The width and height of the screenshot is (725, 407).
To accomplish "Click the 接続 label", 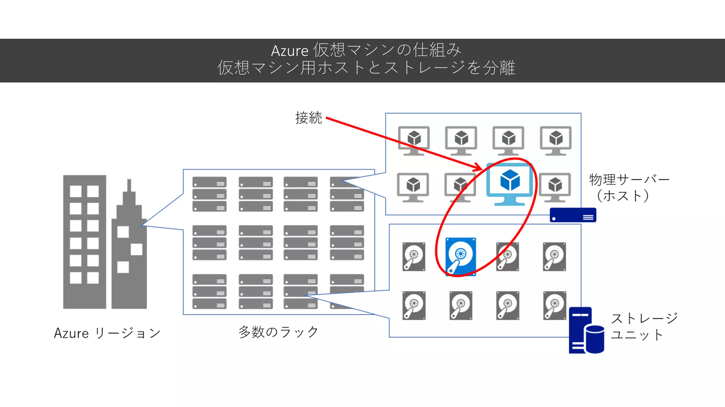I will 309,118.
